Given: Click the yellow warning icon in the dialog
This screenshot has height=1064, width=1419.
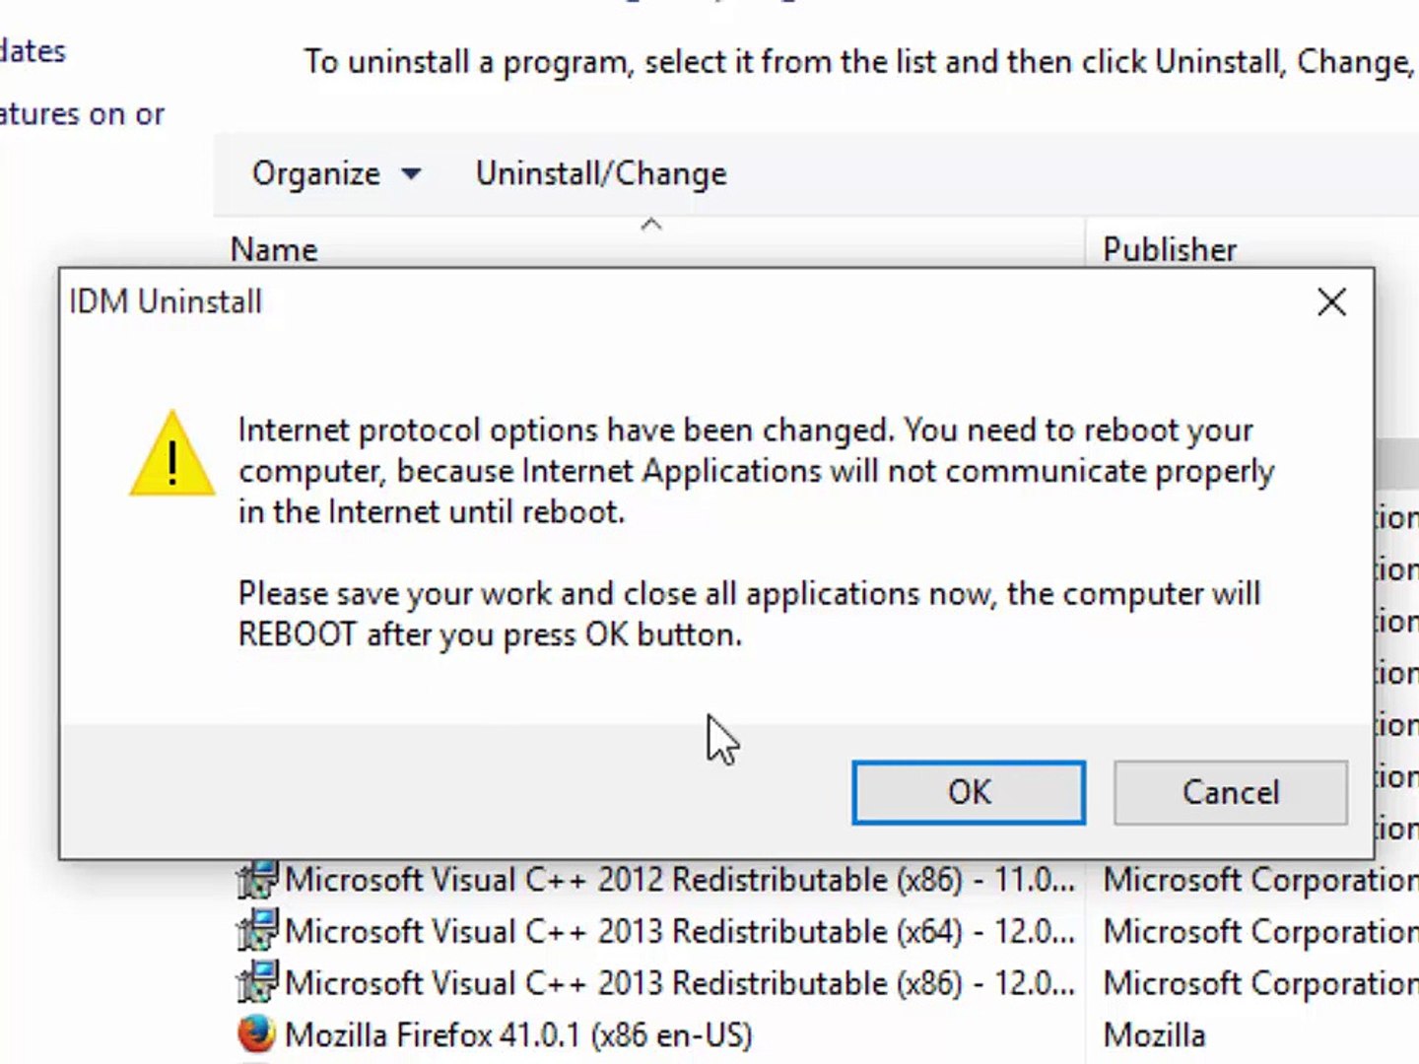Looking at the screenshot, I should [x=172, y=455].
